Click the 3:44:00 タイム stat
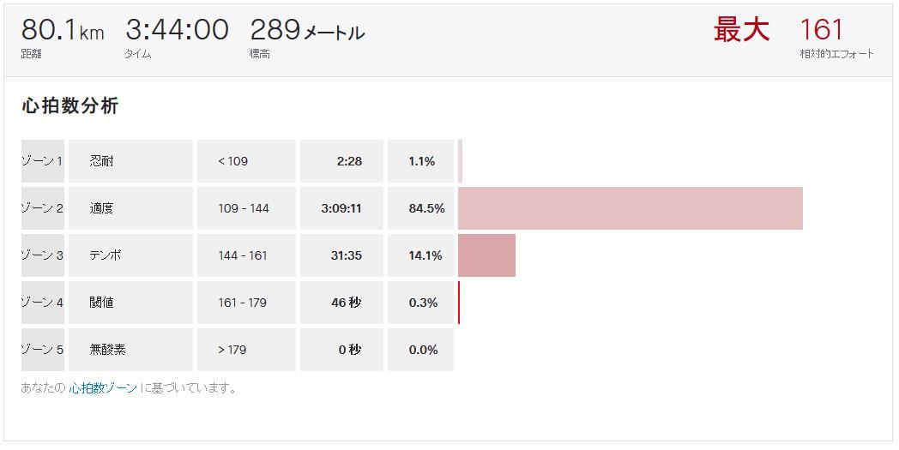The width and height of the screenshot is (899, 450). tap(177, 37)
